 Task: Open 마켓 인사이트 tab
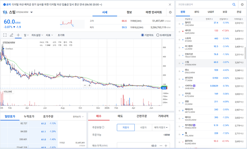(x=154, y=12)
